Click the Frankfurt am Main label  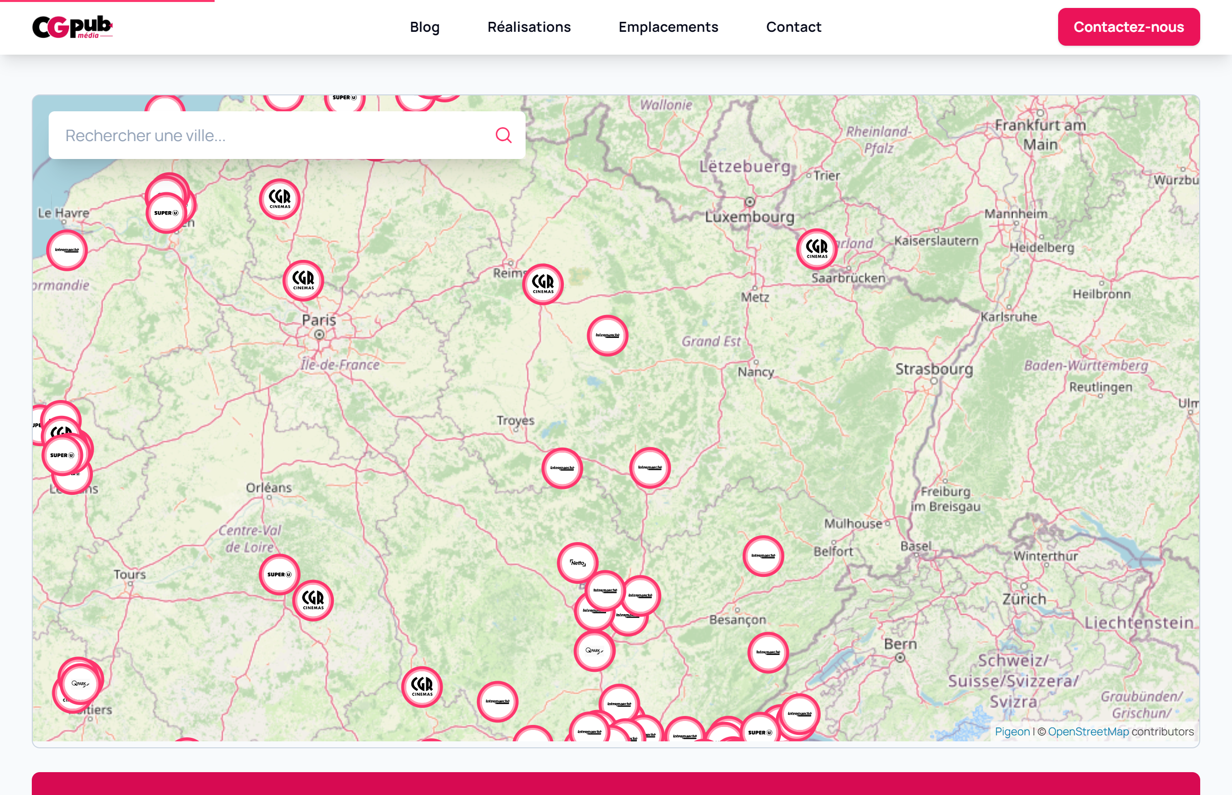click(x=1041, y=134)
